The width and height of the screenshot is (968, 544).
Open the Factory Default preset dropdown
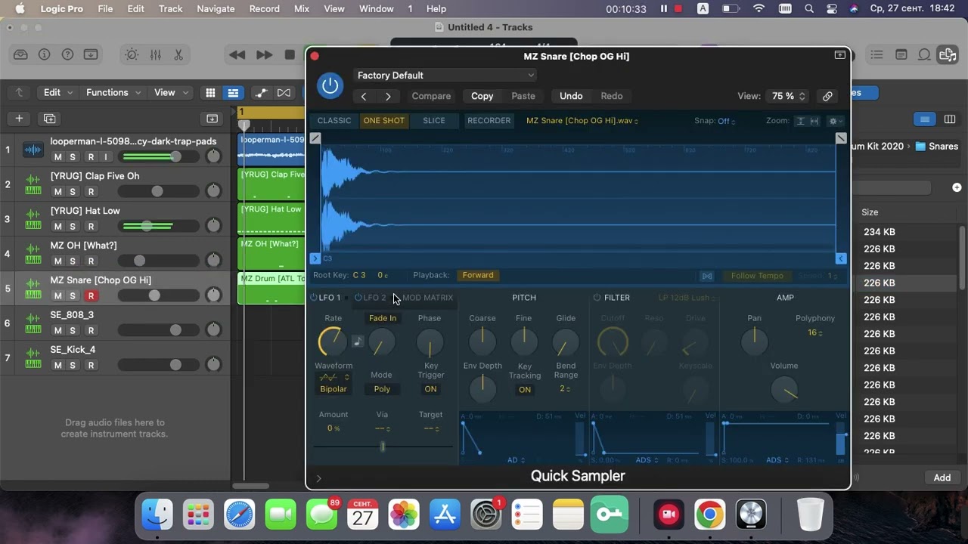pyautogui.click(x=445, y=76)
